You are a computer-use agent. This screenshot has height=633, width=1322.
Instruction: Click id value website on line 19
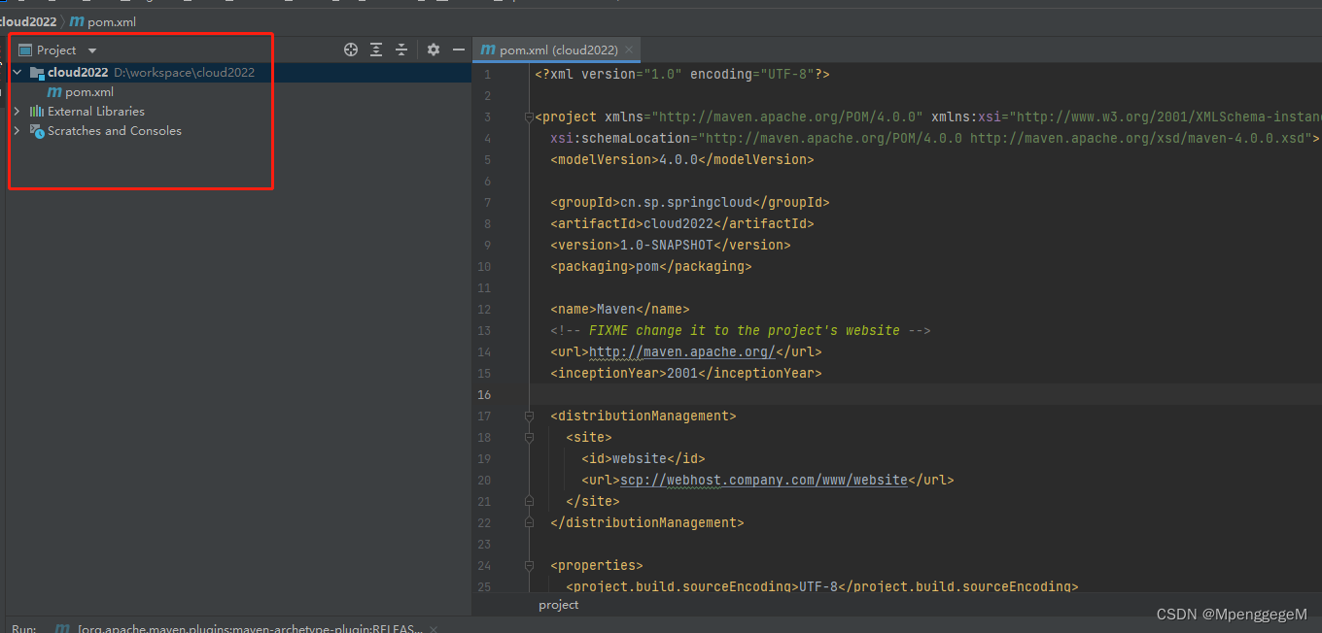640,458
